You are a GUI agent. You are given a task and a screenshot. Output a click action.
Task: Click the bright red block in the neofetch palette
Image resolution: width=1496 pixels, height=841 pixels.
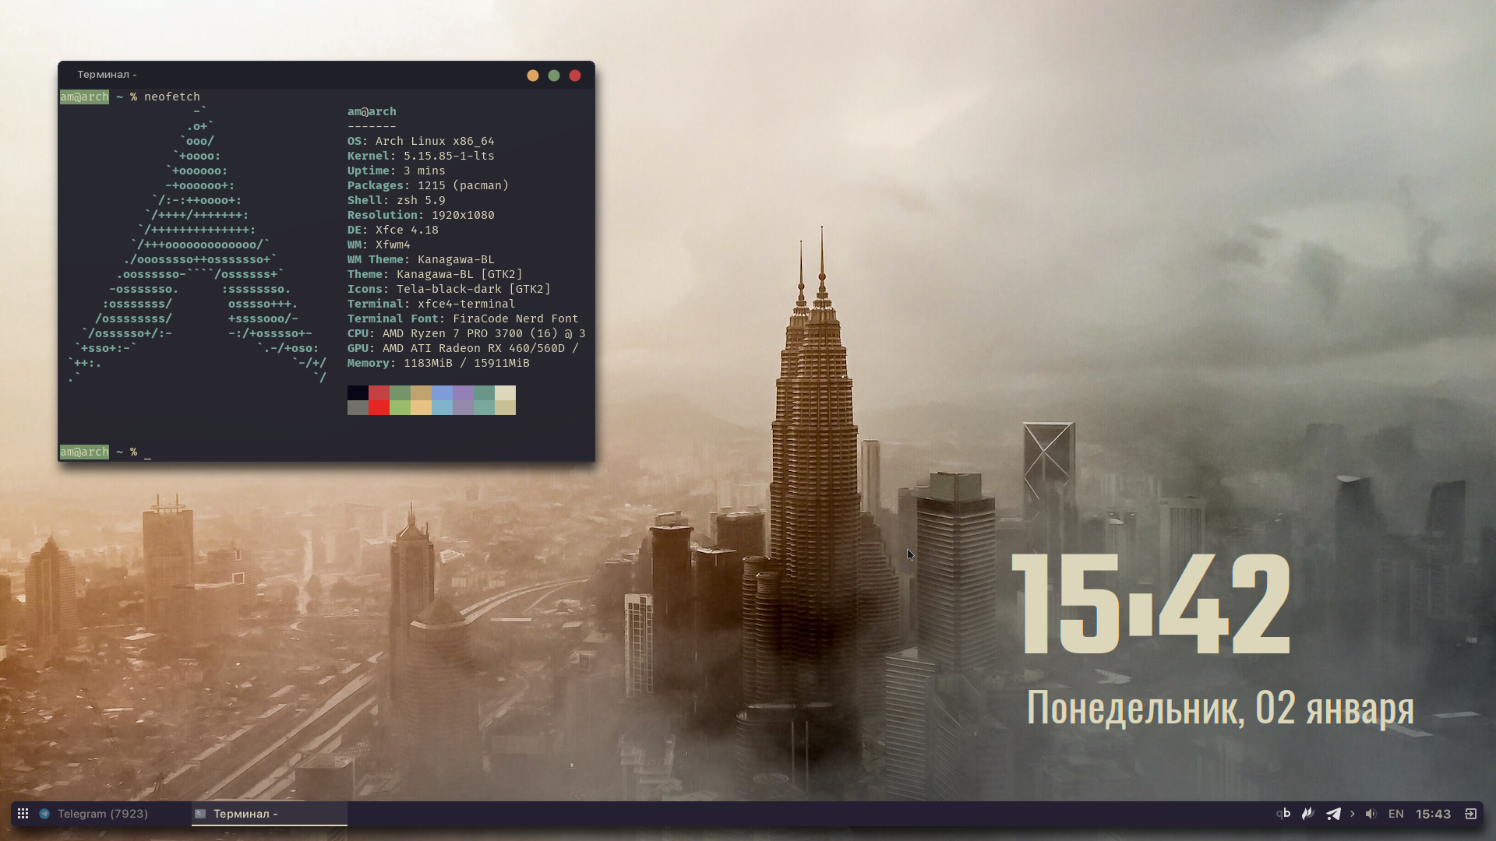point(379,407)
